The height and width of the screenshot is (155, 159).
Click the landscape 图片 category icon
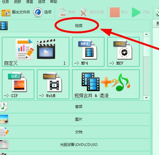pyautogui.click(x=4, y=119)
